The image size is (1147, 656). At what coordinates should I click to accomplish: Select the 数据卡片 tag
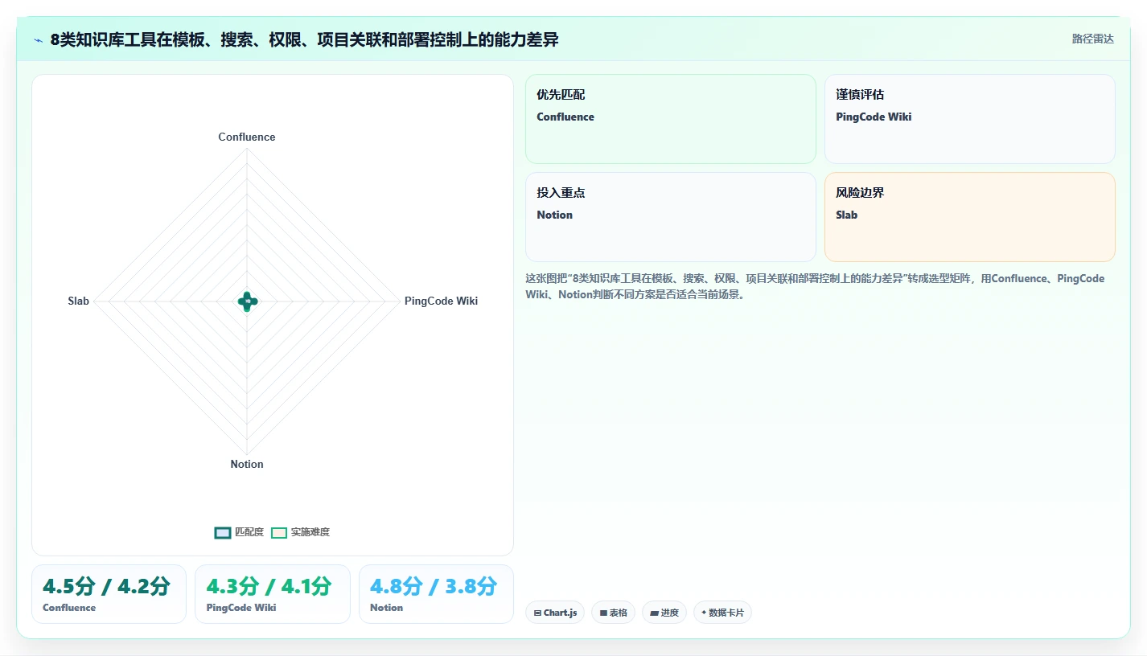[x=722, y=613]
